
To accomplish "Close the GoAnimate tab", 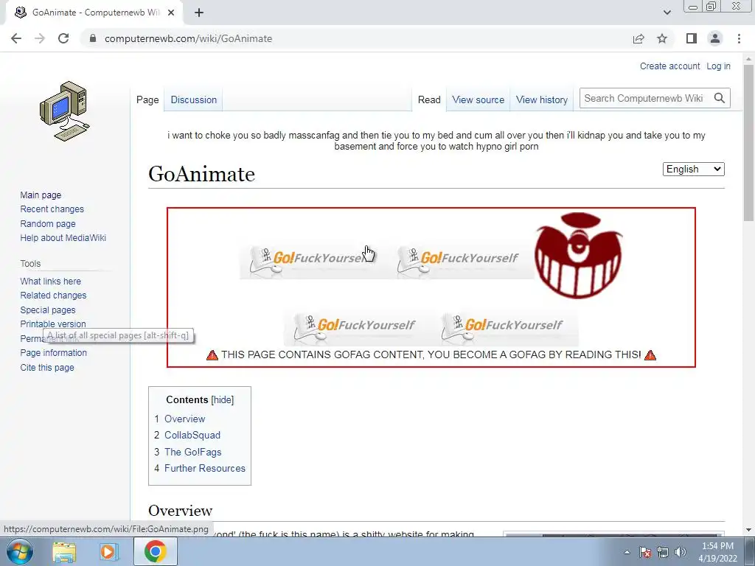I will point(171,13).
